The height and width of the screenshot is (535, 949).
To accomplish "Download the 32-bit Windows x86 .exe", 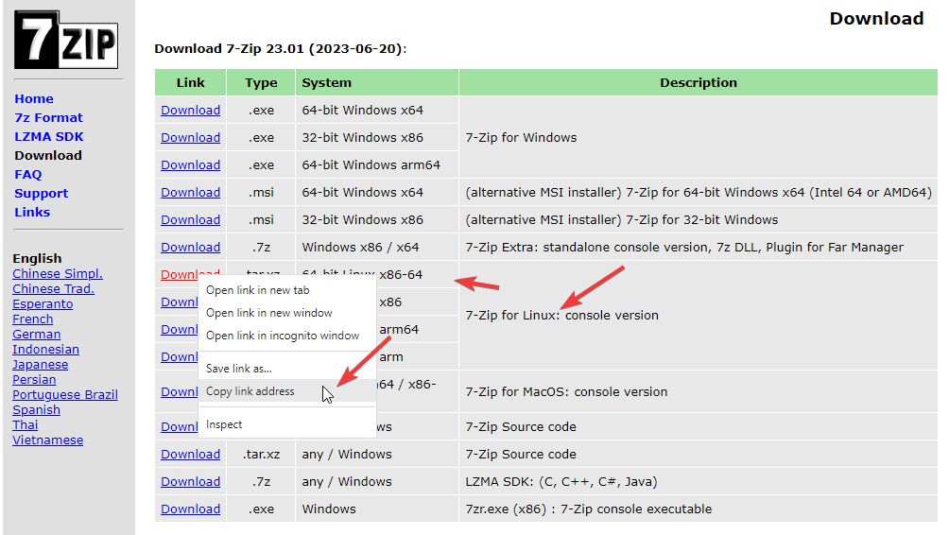I will (190, 138).
